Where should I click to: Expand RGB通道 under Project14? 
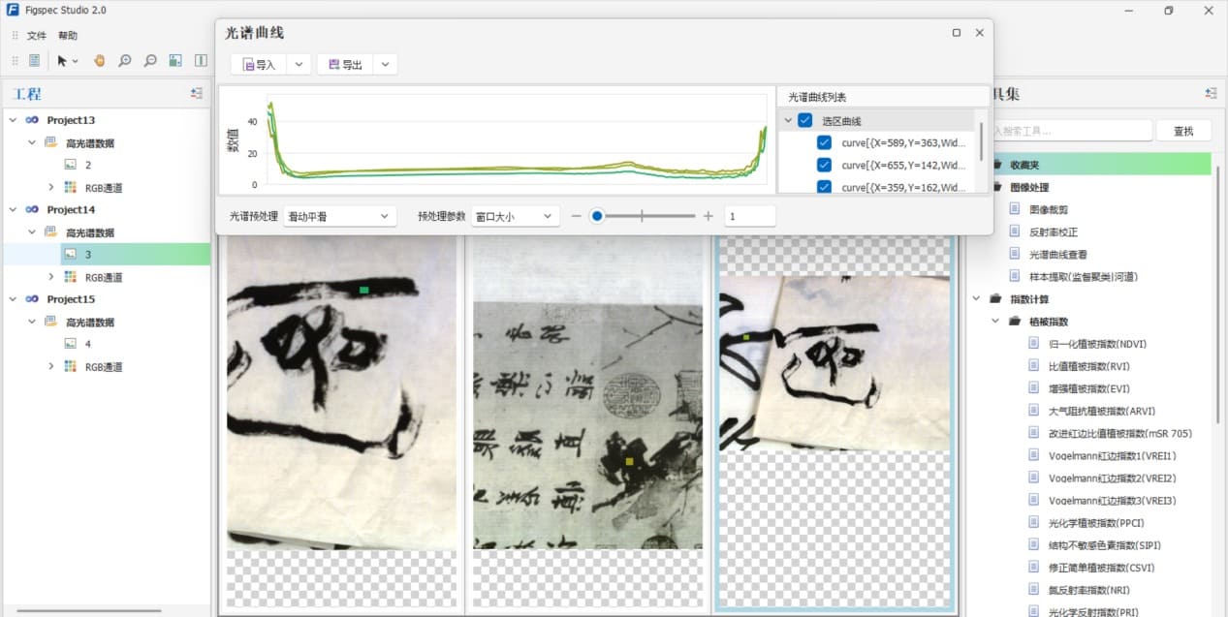click(x=51, y=277)
